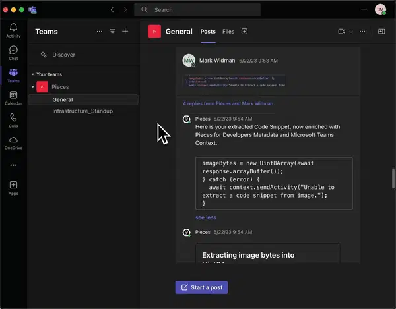Click the filter teams icon
The image size is (396, 309).
(x=112, y=31)
